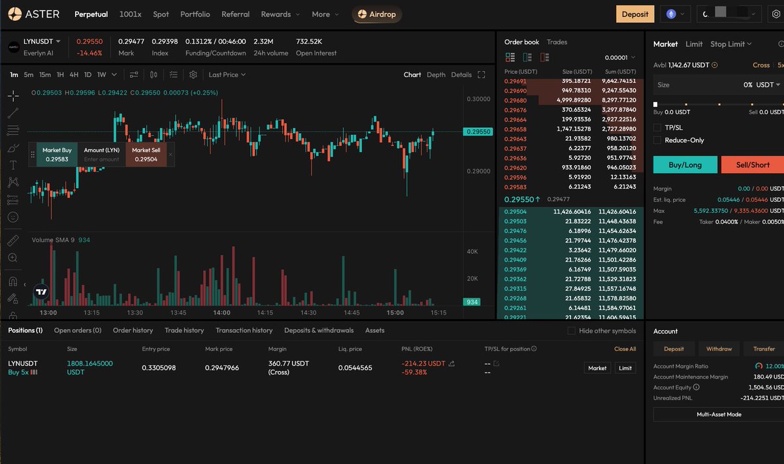Open the LYNUSDT pair selector
The width and height of the screenshot is (784, 464).
tap(42, 41)
